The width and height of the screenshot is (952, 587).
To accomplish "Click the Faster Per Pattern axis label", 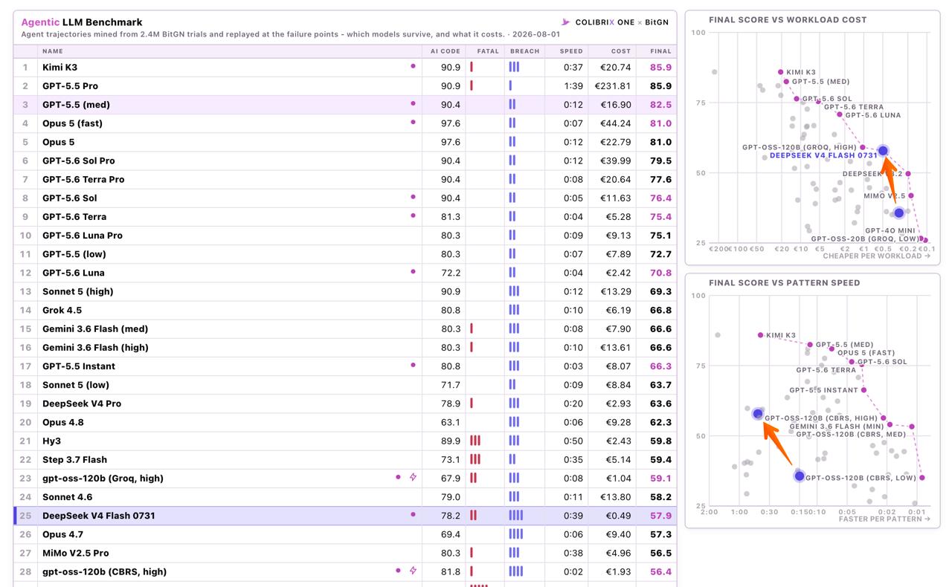I will [884, 519].
